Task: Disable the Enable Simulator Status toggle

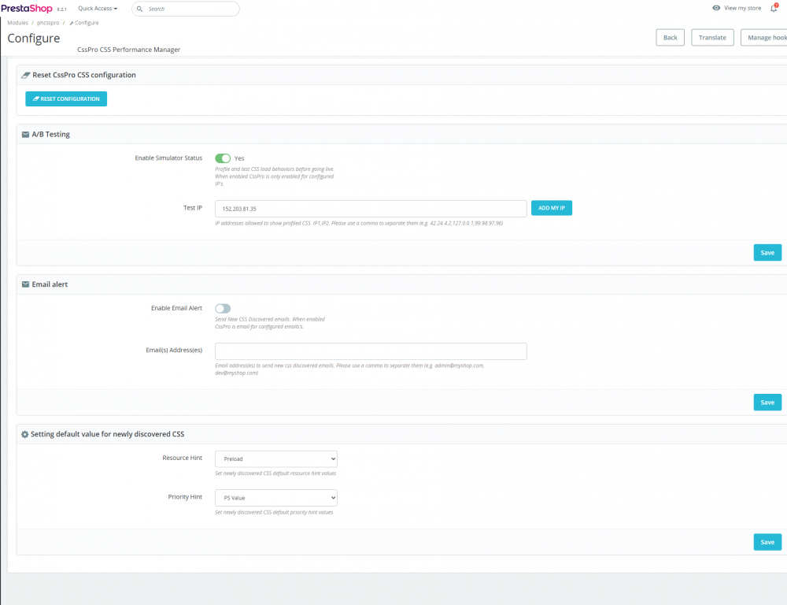Action: pos(223,158)
